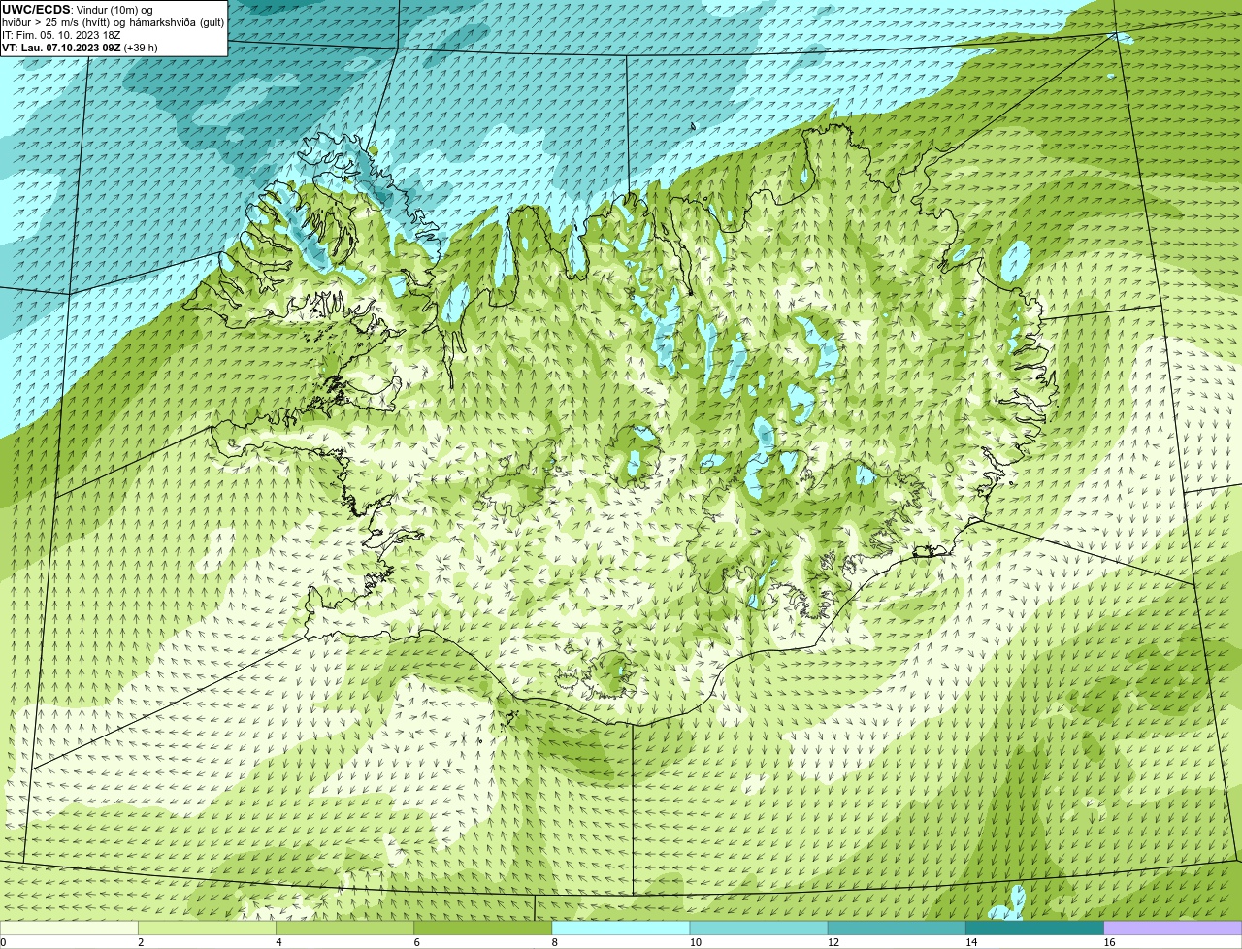Viewport: 1242px width, 949px height.
Task: Click the 14–16 m/s dark teal legend swatch
Action: [x=1034, y=928]
